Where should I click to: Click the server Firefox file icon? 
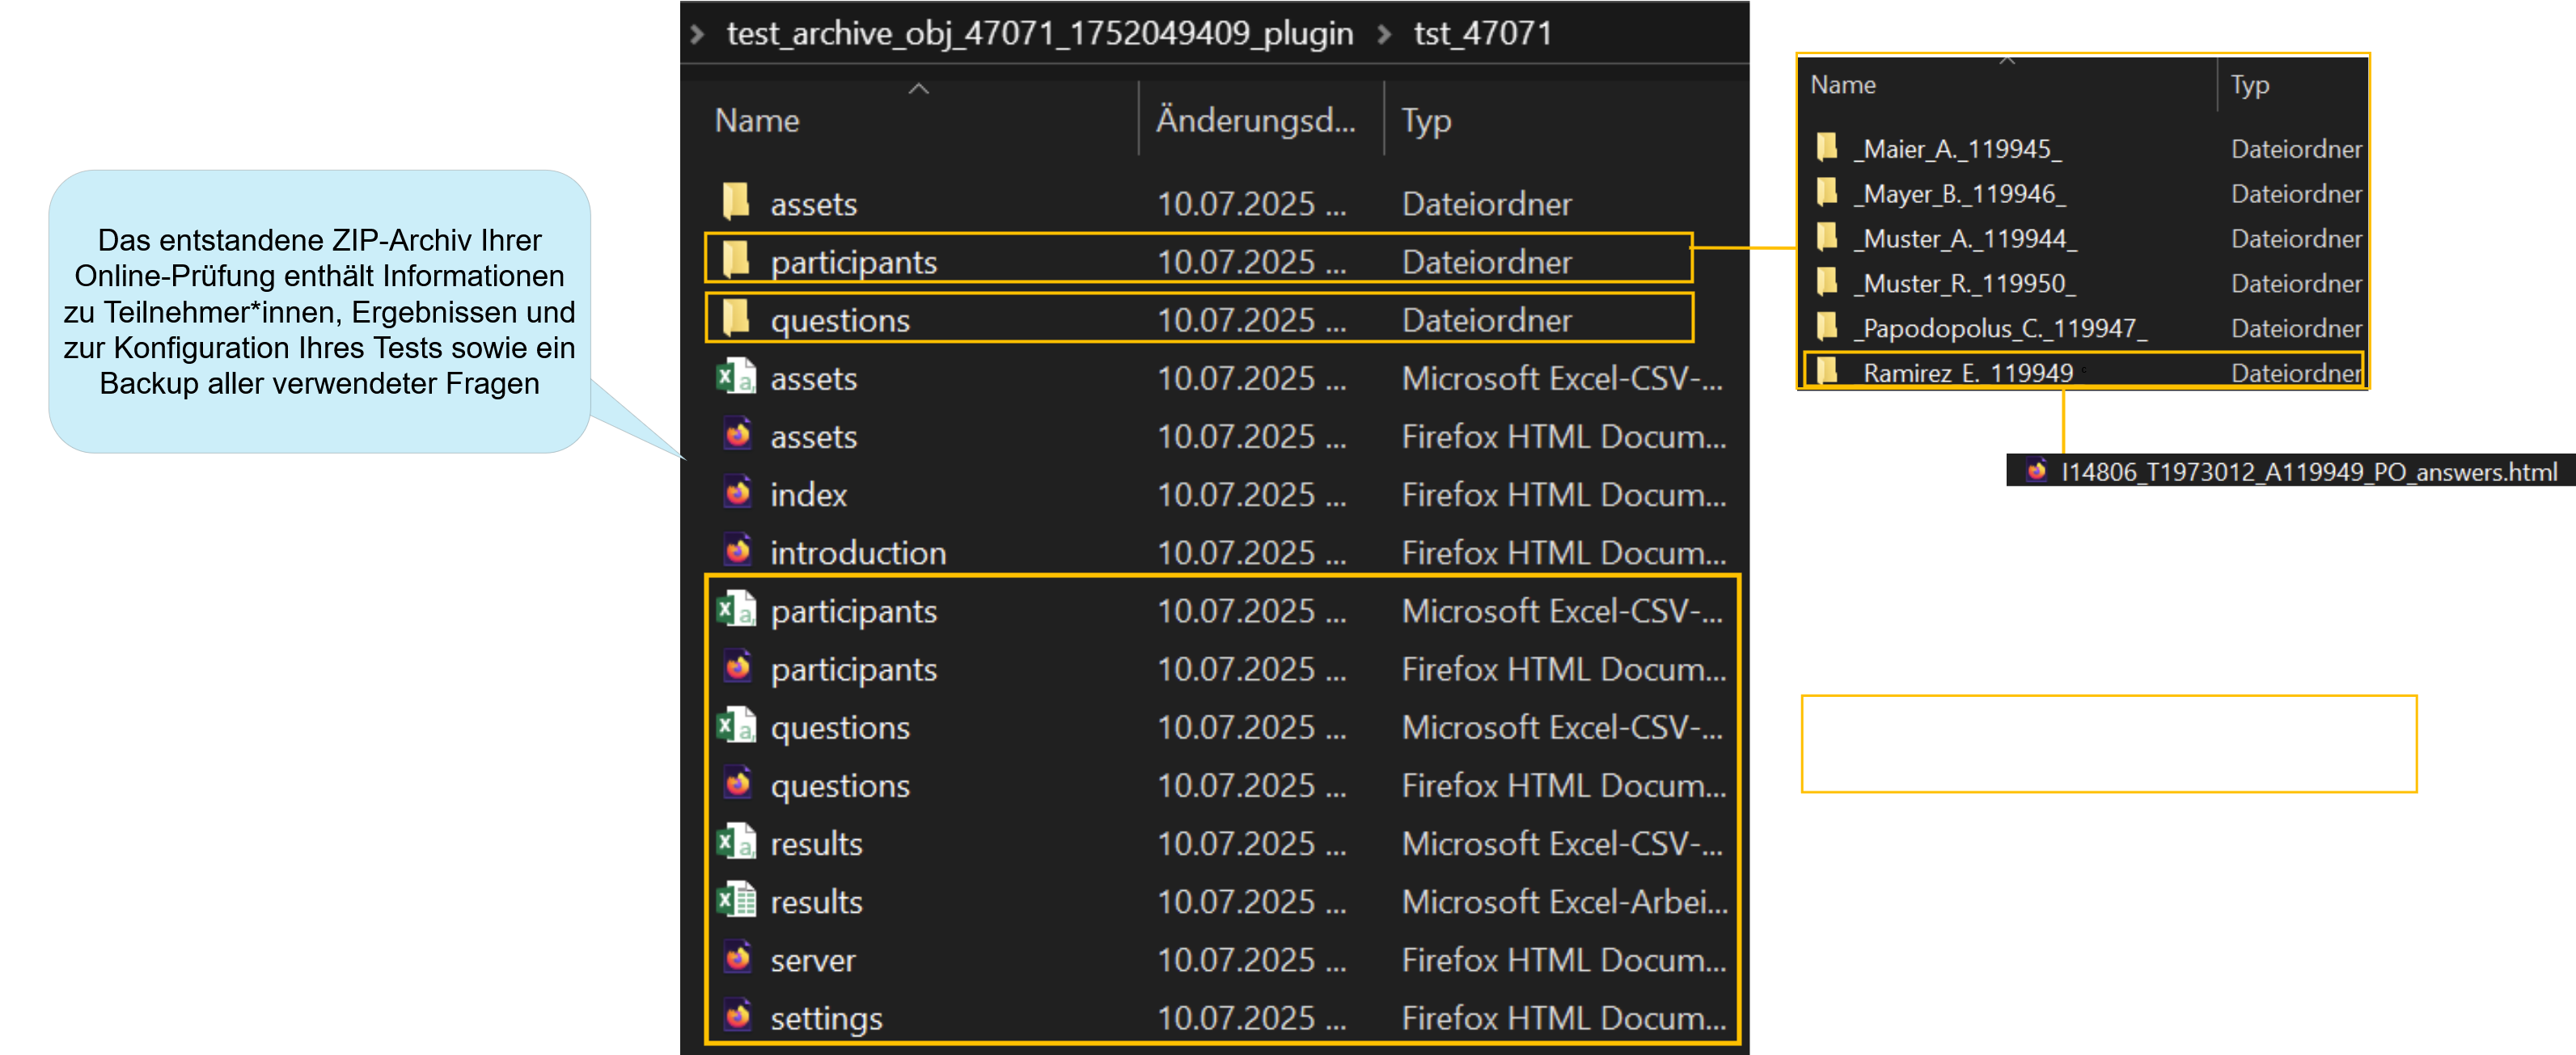pyautogui.click(x=738, y=958)
